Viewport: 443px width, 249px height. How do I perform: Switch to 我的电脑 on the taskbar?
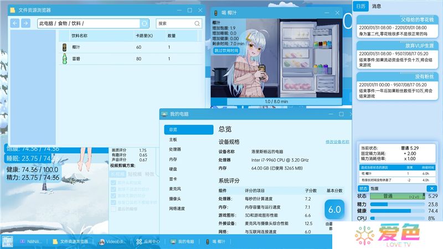(x=182, y=242)
